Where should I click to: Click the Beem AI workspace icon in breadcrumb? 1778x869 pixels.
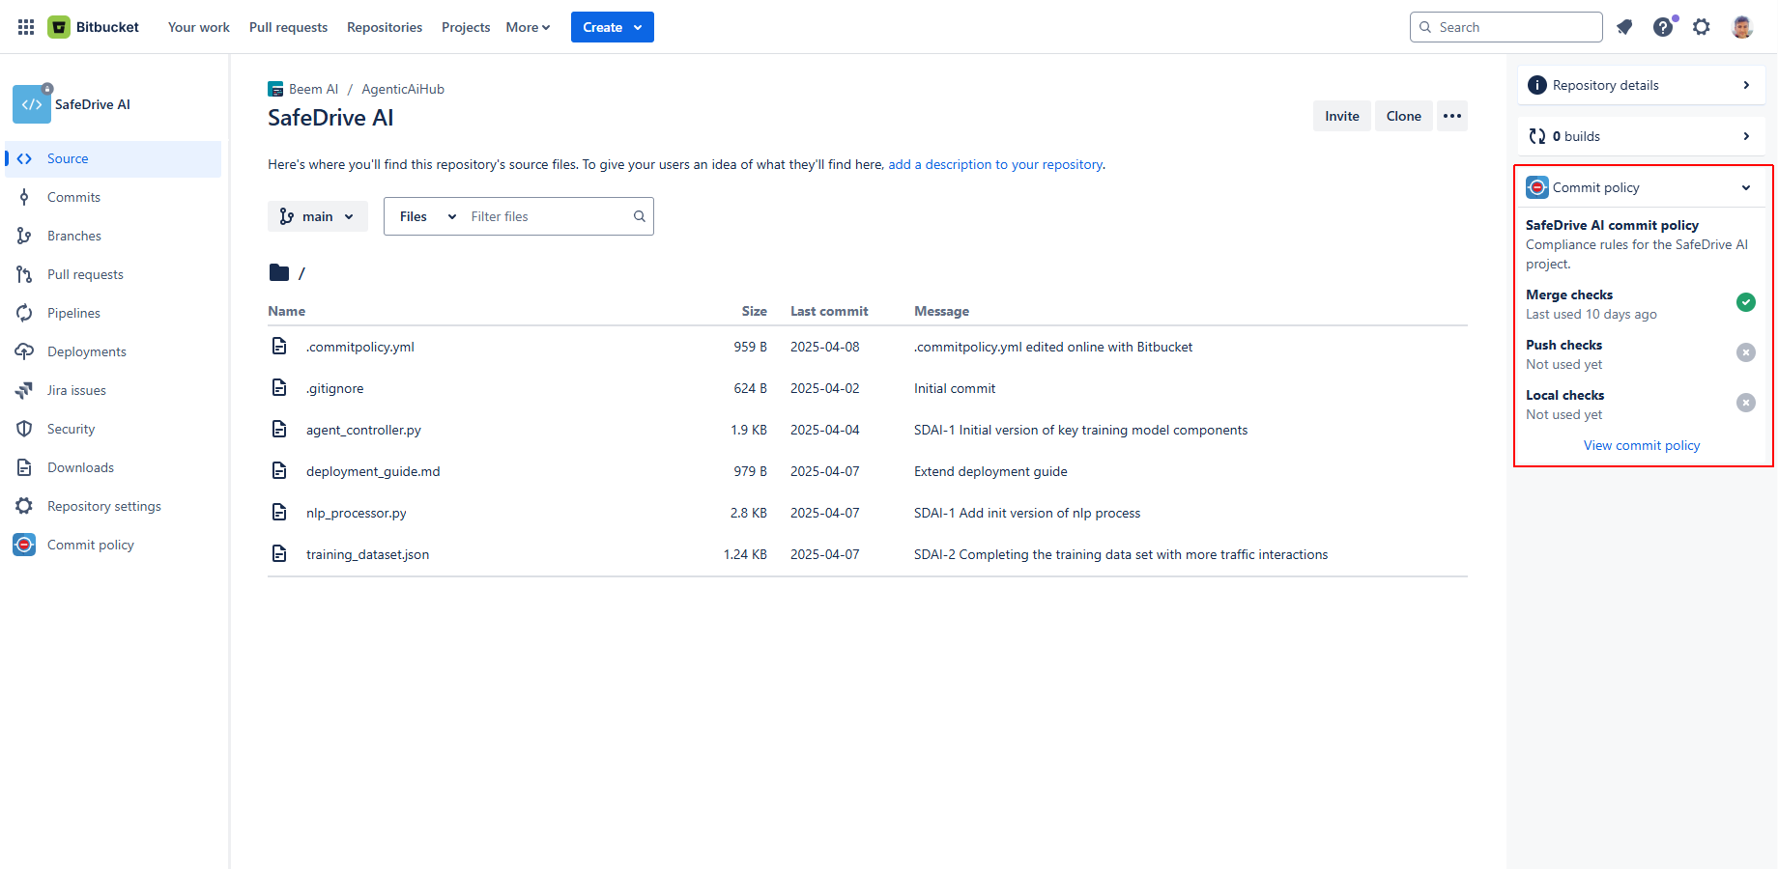point(275,89)
